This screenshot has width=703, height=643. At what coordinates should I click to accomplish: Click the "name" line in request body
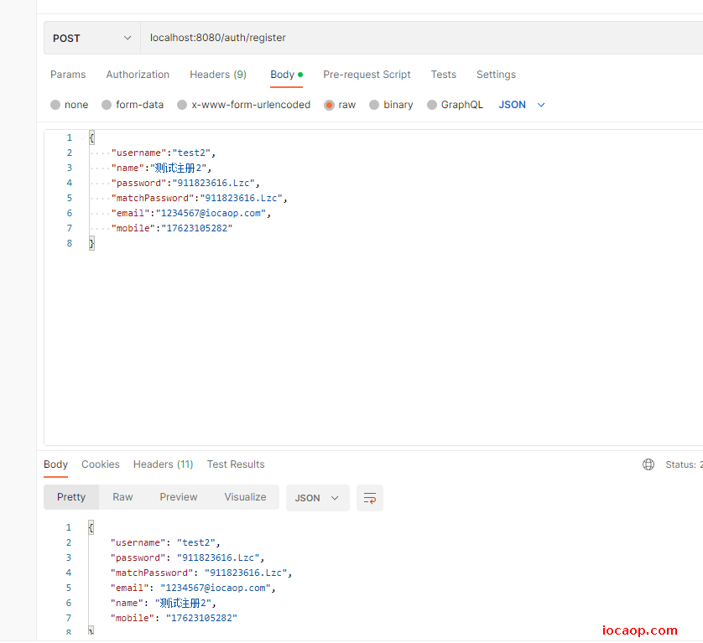tap(161, 168)
